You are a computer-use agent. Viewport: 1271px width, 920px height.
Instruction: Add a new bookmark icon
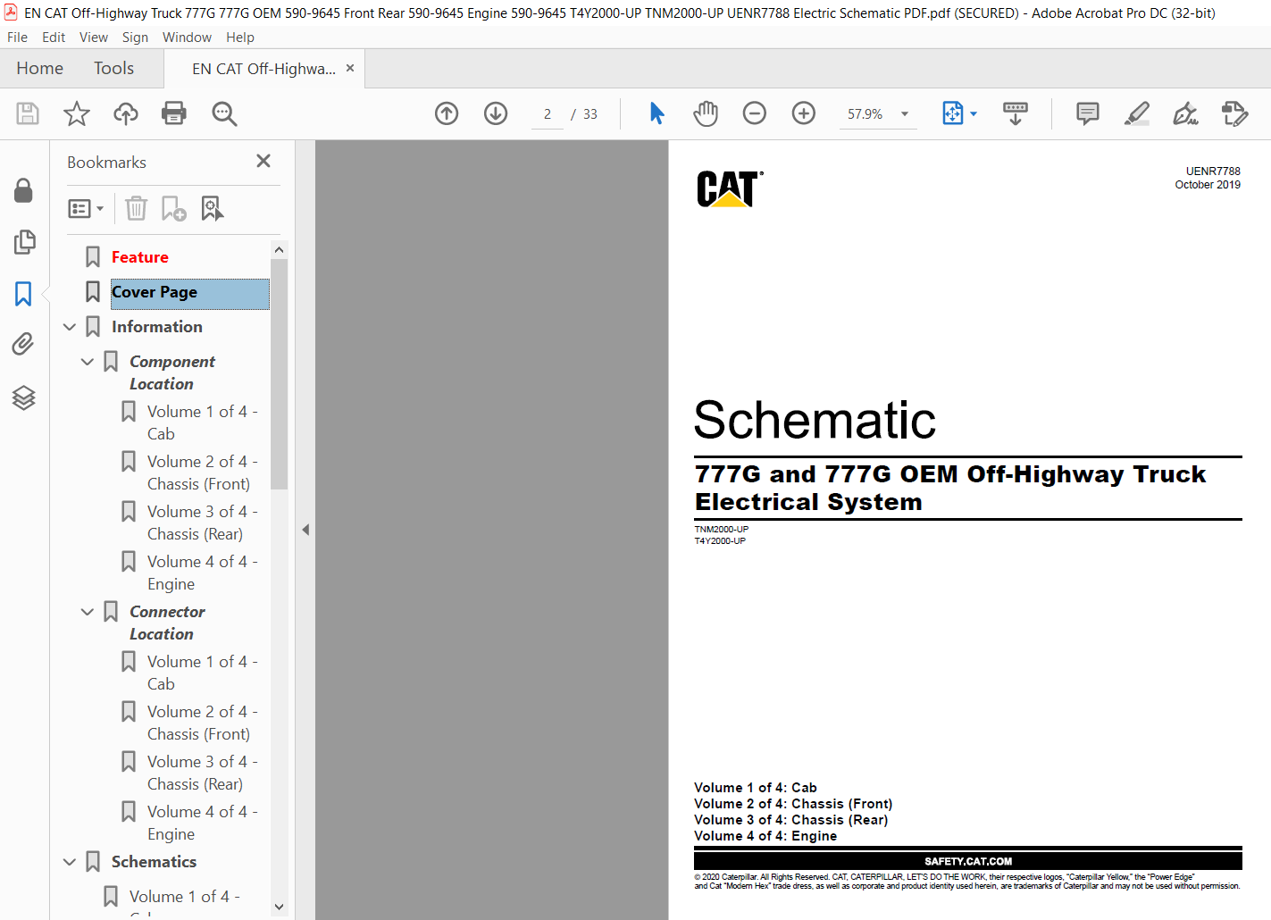(x=173, y=208)
